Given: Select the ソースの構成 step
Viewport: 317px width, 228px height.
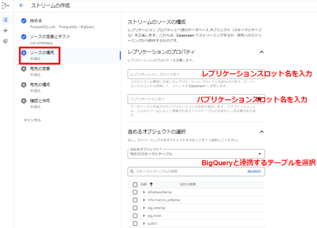Looking at the screenshot, I should 42,53.
